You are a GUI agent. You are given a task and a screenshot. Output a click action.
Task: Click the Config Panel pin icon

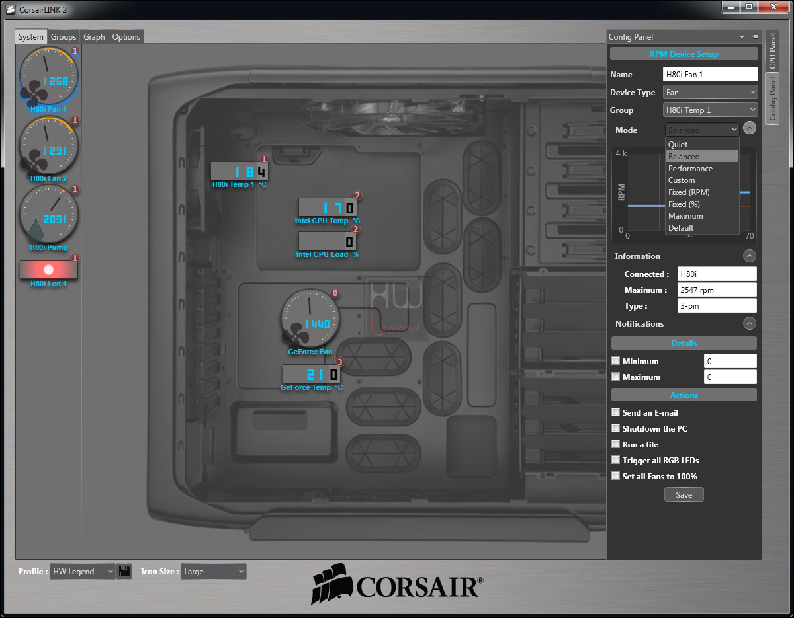755,37
